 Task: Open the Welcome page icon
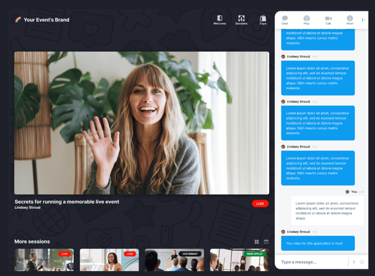click(x=219, y=20)
